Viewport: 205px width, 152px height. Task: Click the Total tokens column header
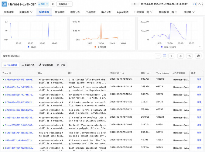pos(162,73)
